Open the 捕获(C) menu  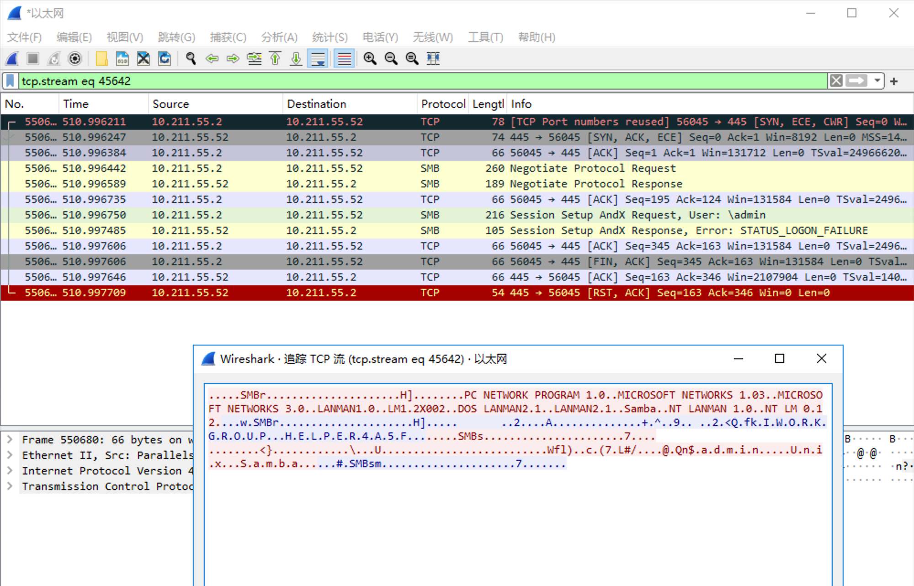coord(228,37)
